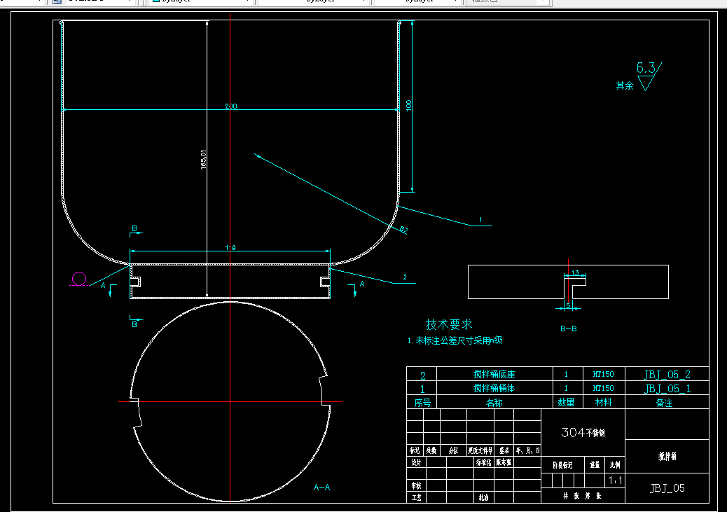The image size is (727, 512).
Task: Select note 1.未标注公差尺寸采用m级
Action: pos(455,340)
